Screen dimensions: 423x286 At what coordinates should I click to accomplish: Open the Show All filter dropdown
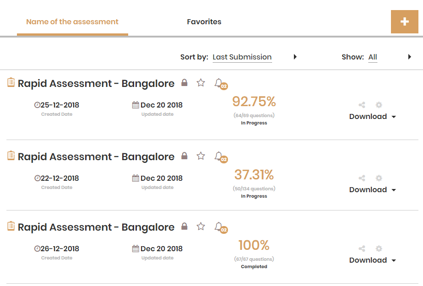pos(390,57)
